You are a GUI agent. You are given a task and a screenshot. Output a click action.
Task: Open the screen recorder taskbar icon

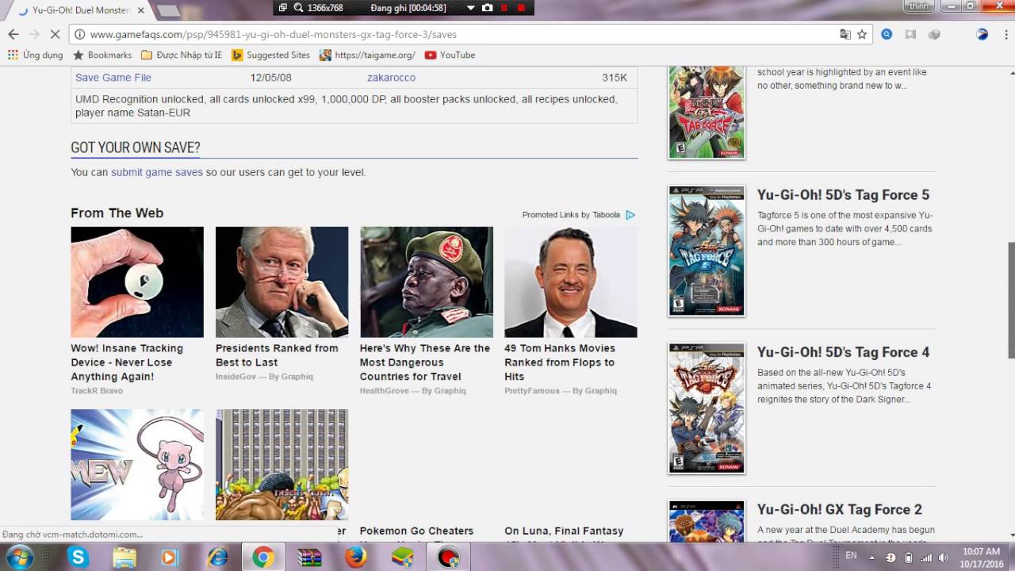(x=449, y=558)
